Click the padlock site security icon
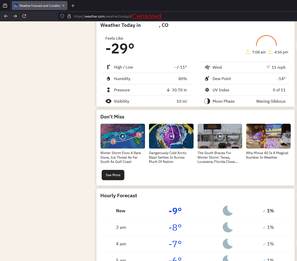This screenshot has width=297, height=261. tap(69, 16)
